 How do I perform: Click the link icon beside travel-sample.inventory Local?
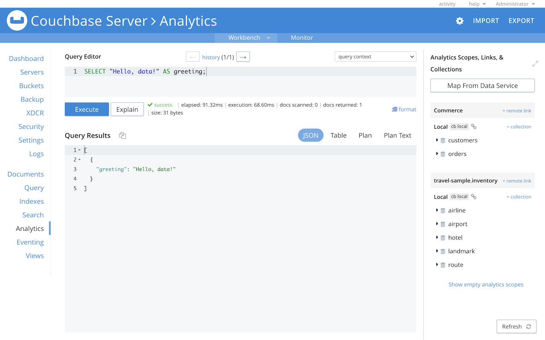pos(474,197)
